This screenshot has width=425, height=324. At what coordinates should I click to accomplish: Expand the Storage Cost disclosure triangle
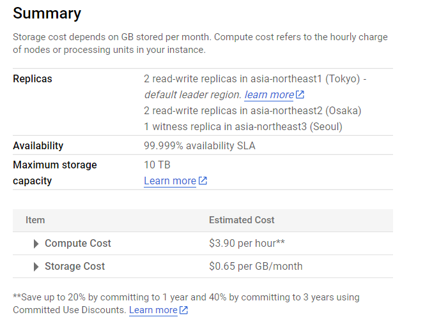[x=36, y=267]
